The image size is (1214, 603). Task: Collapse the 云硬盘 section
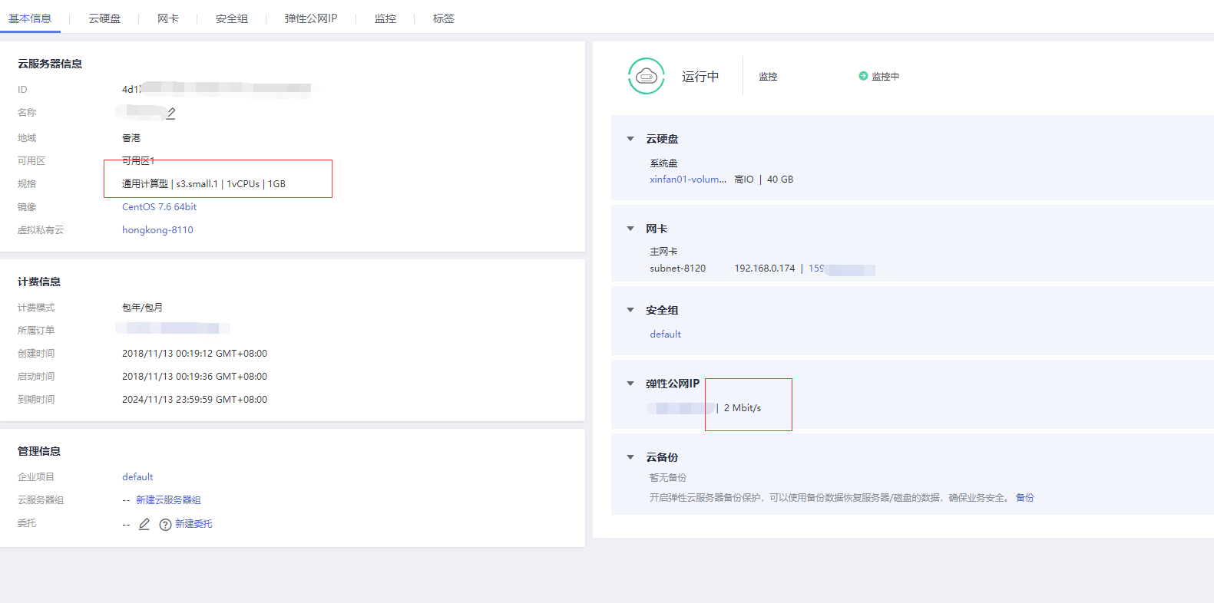pos(630,139)
